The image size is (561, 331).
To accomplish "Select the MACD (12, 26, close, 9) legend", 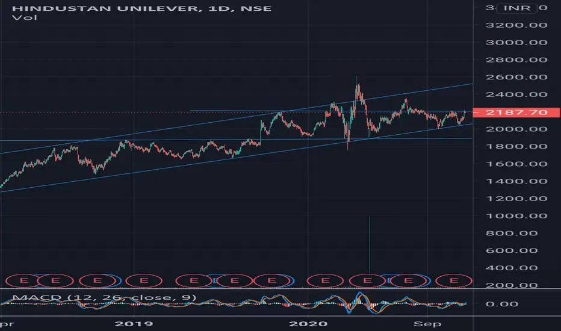I will tap(104, 297).
